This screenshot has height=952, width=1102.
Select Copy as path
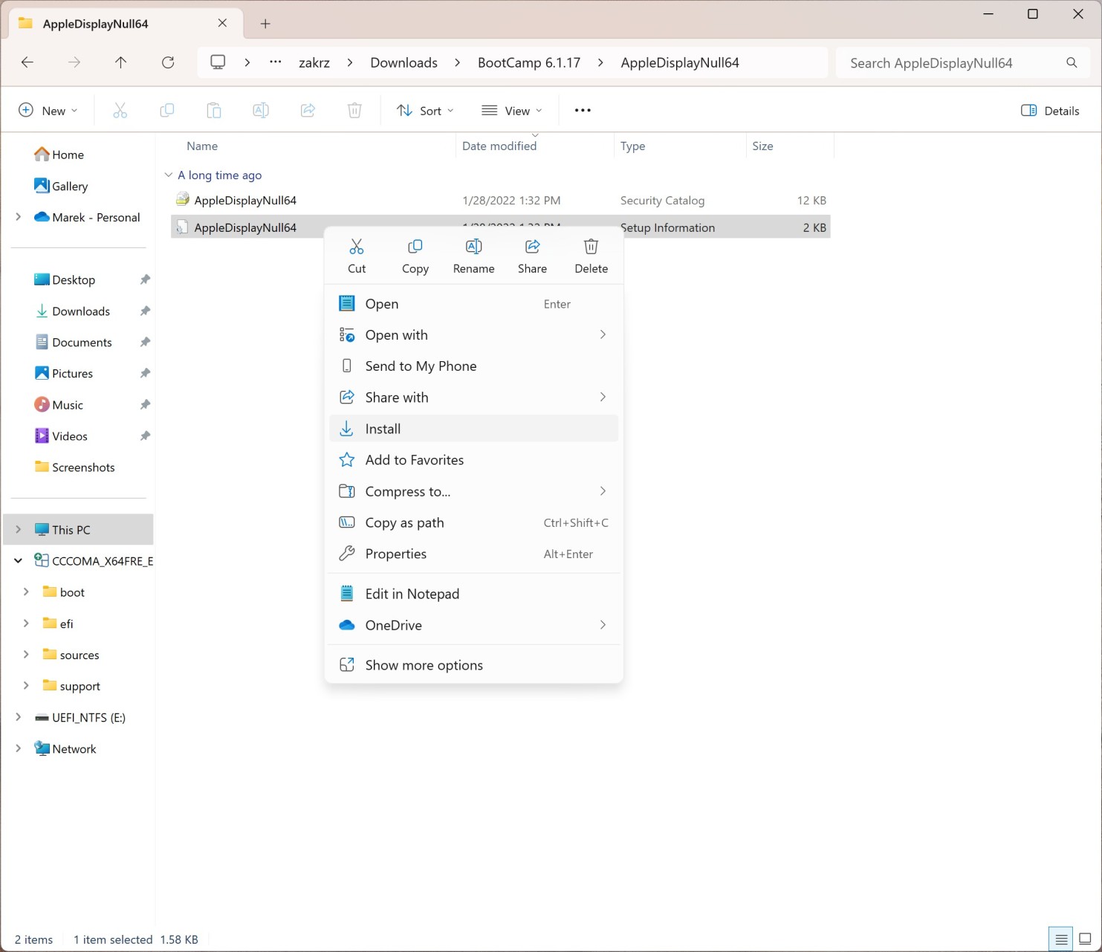[473, 522]
